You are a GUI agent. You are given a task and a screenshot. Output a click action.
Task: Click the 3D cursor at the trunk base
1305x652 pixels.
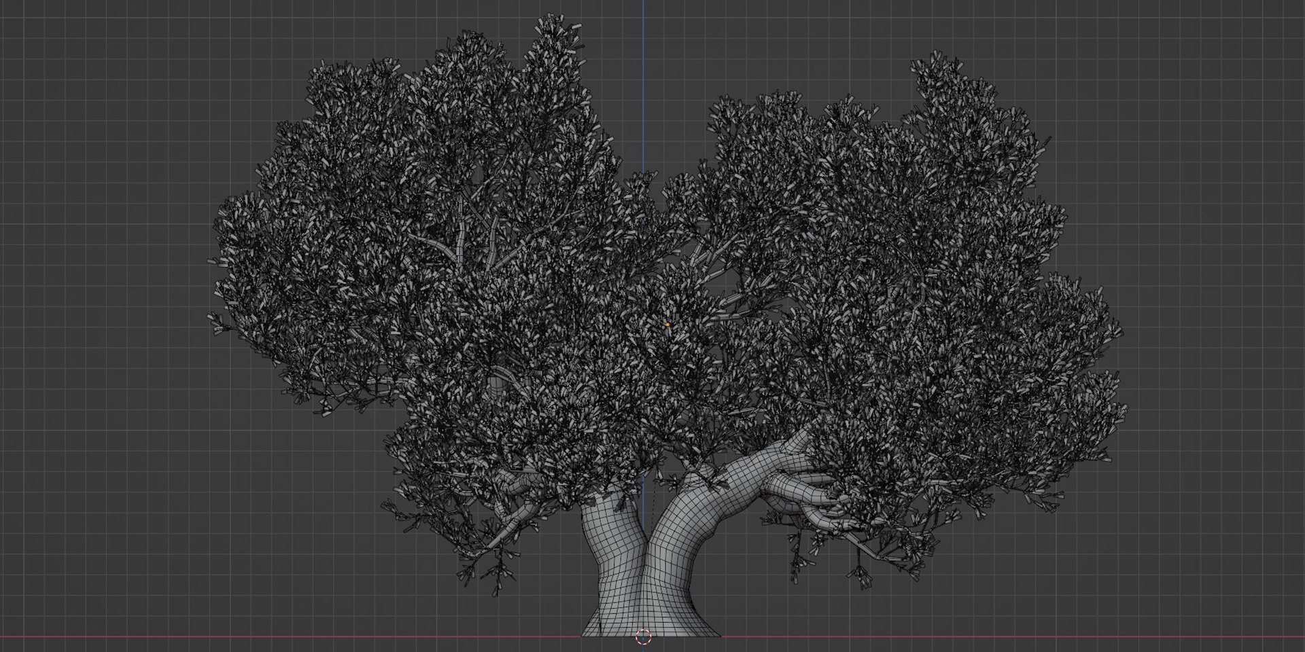tap(643, 636)
